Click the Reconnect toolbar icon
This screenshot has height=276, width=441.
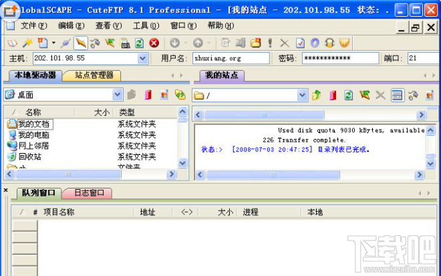[96, 43]
